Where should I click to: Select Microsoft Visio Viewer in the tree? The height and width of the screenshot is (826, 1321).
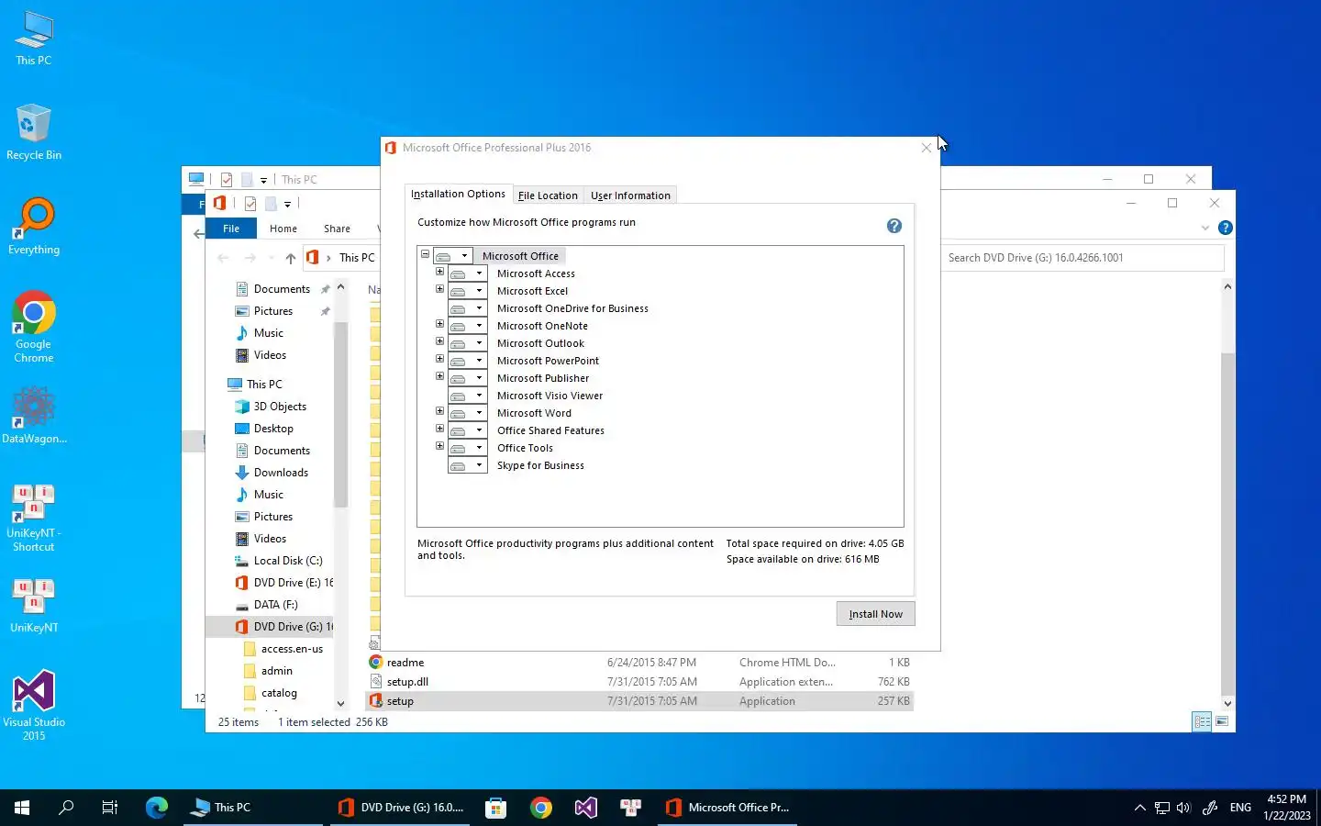[549, 396]
